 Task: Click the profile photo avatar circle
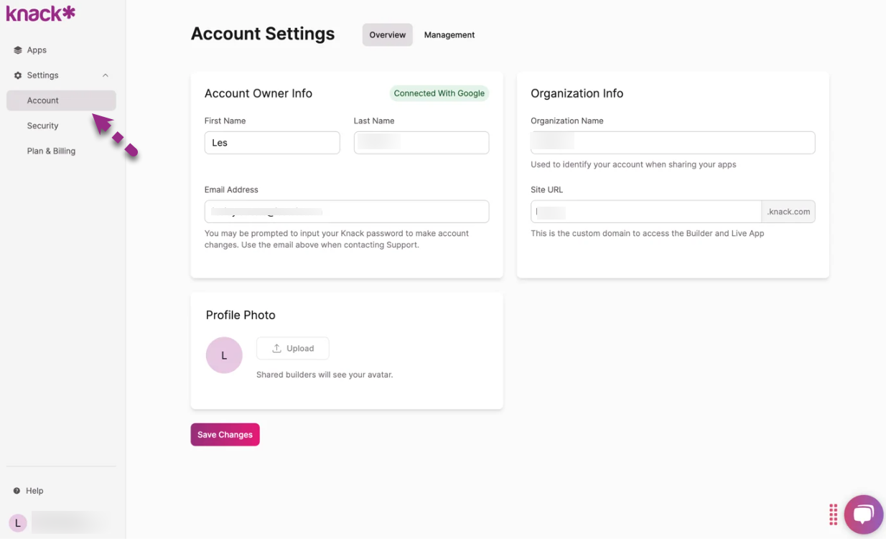pos(224,355)
